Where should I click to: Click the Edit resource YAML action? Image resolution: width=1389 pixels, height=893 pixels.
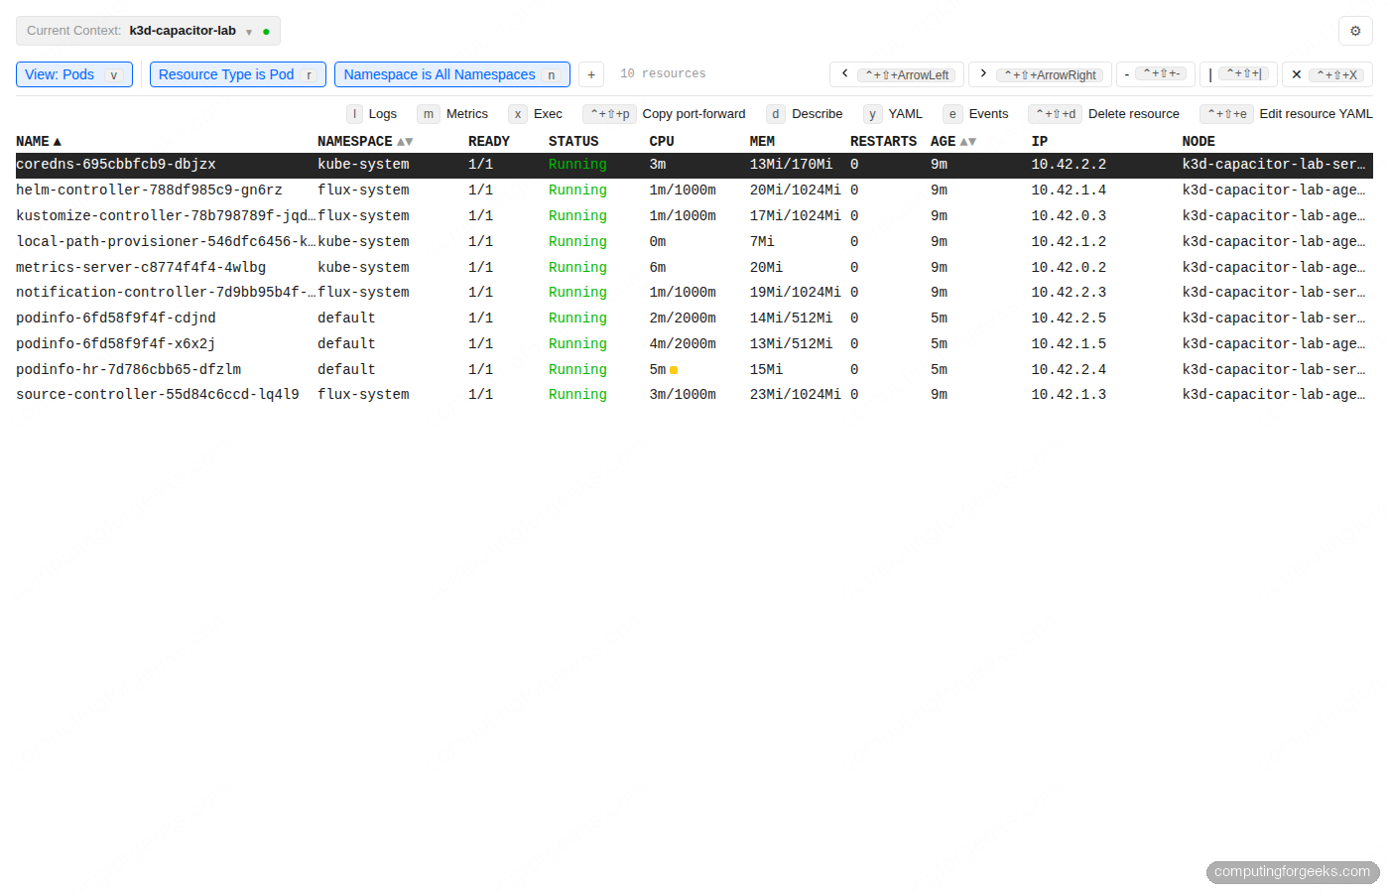tap(1287, 114)
